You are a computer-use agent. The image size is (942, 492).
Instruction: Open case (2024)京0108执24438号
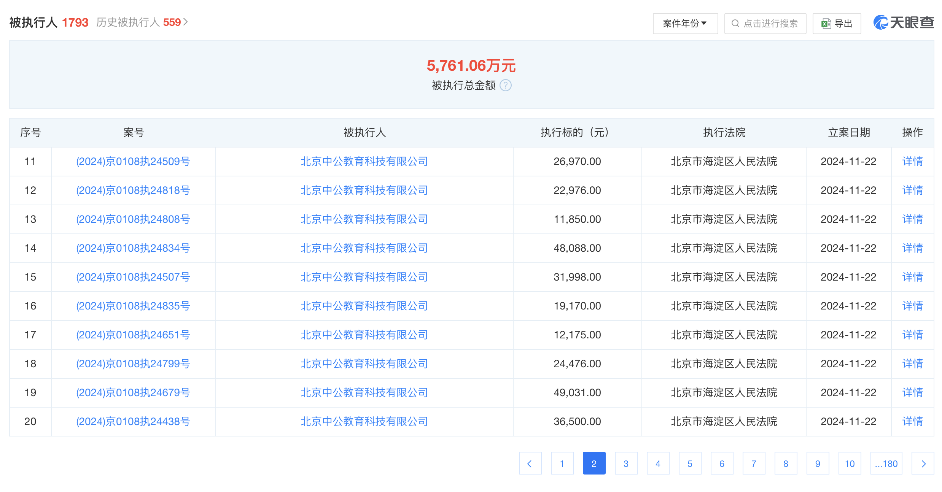point(133,422)
